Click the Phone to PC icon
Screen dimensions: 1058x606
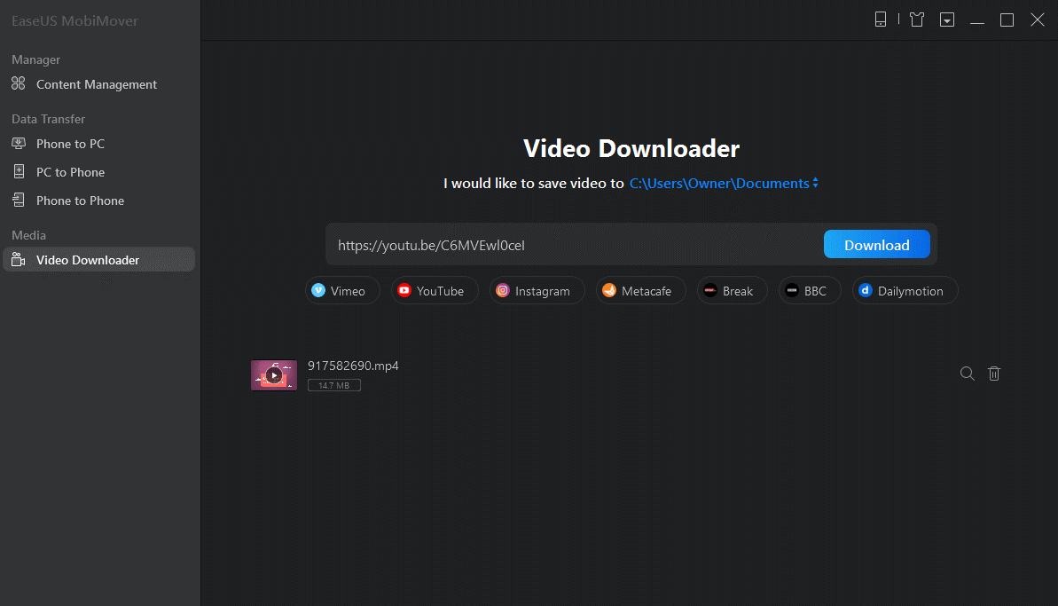click(x=19, y=143)
